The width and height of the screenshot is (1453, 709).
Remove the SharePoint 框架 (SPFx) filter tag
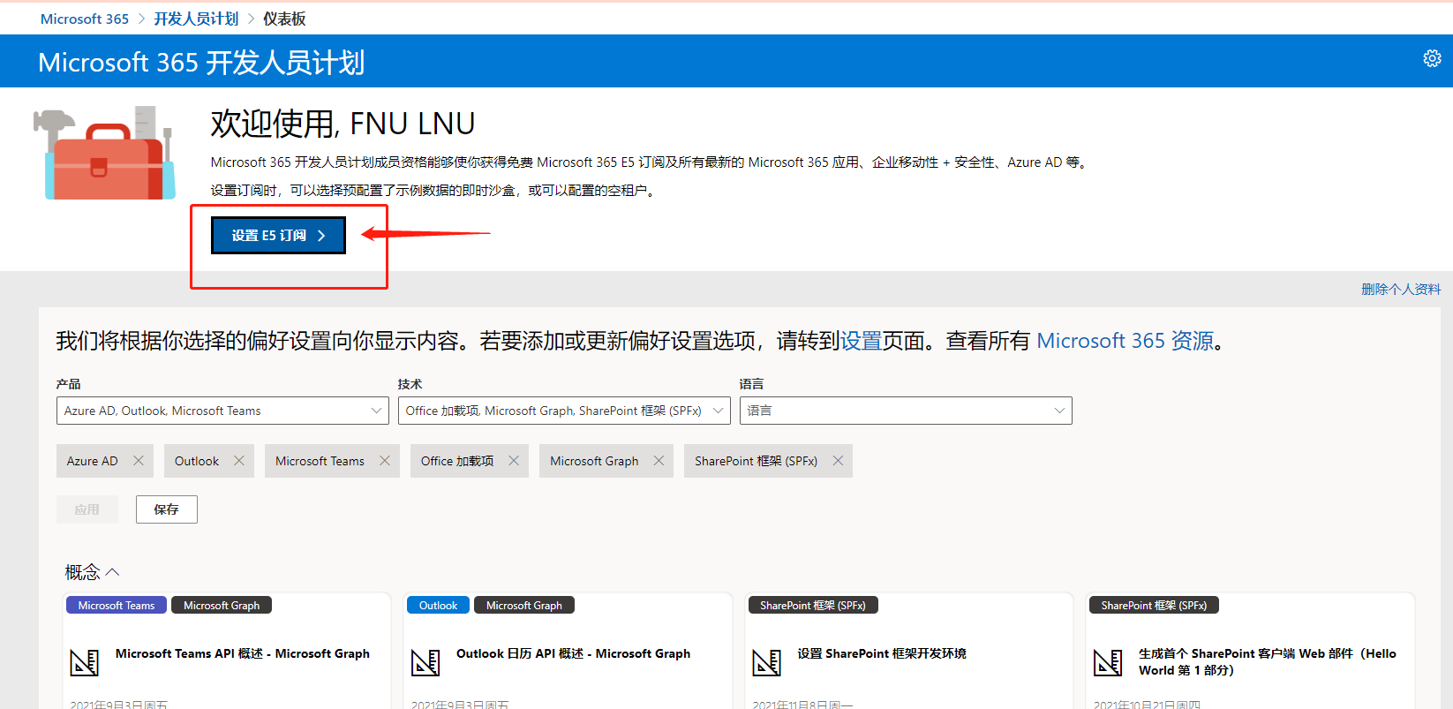pyautogui.click(x=838, y=461)
